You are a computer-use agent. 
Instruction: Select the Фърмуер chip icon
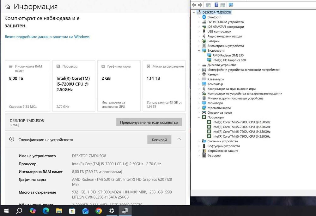(x=204, y=155)
